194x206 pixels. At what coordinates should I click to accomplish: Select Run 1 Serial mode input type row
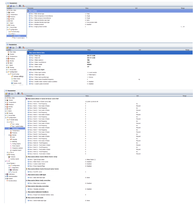(x=109, y=201)
